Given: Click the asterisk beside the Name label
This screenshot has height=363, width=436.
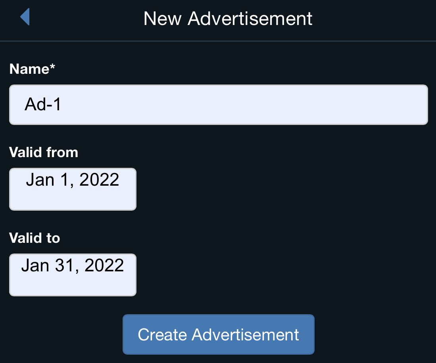Looking at the screenshot, I should [x=52, y=67].
